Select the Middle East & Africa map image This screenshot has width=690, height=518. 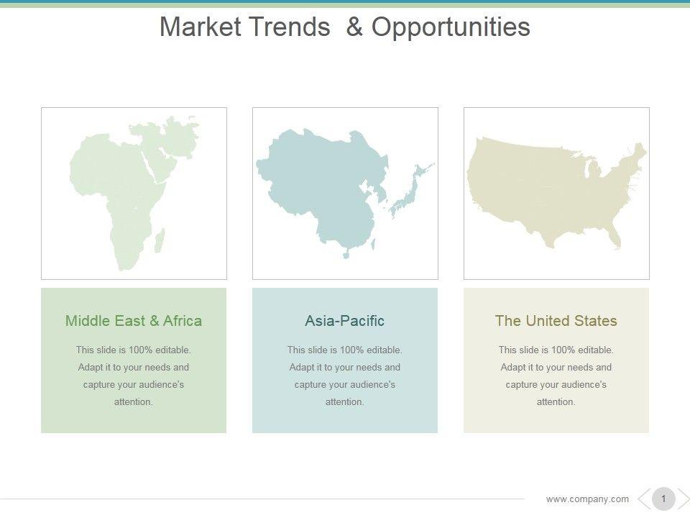[134, 193]
